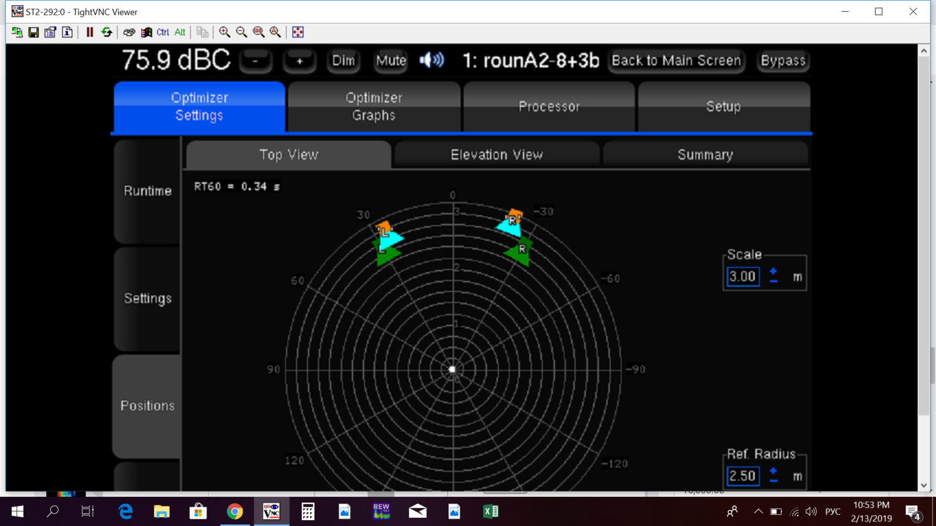Screen dimensions: 936x526
Task: Click the Ref. Radius field 2.50
Action: pos(743,476)
